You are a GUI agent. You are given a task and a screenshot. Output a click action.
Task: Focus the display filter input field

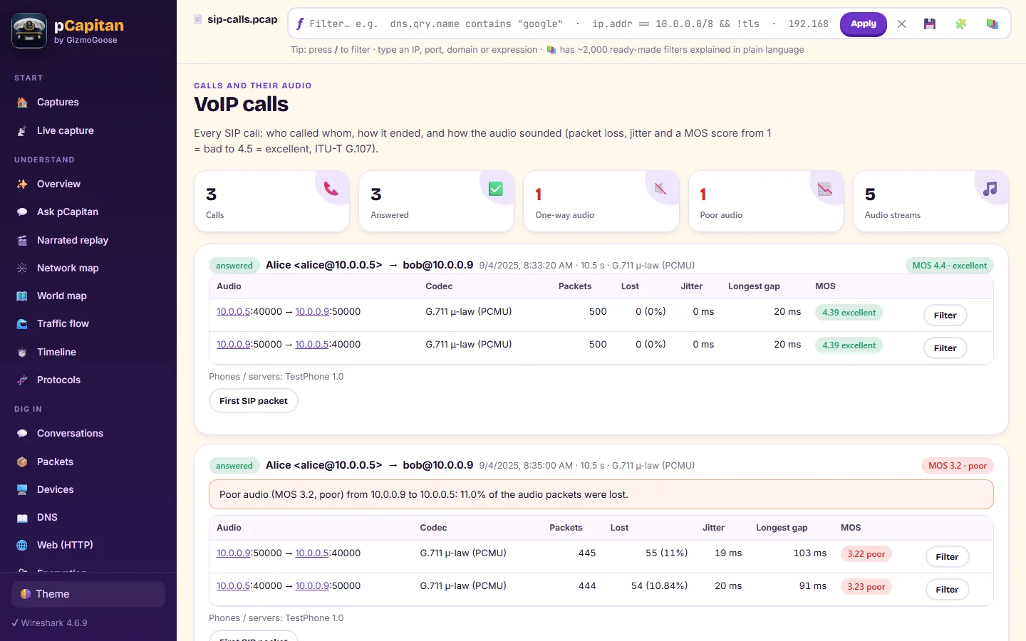pyautogui.click(x=569, y=24)
